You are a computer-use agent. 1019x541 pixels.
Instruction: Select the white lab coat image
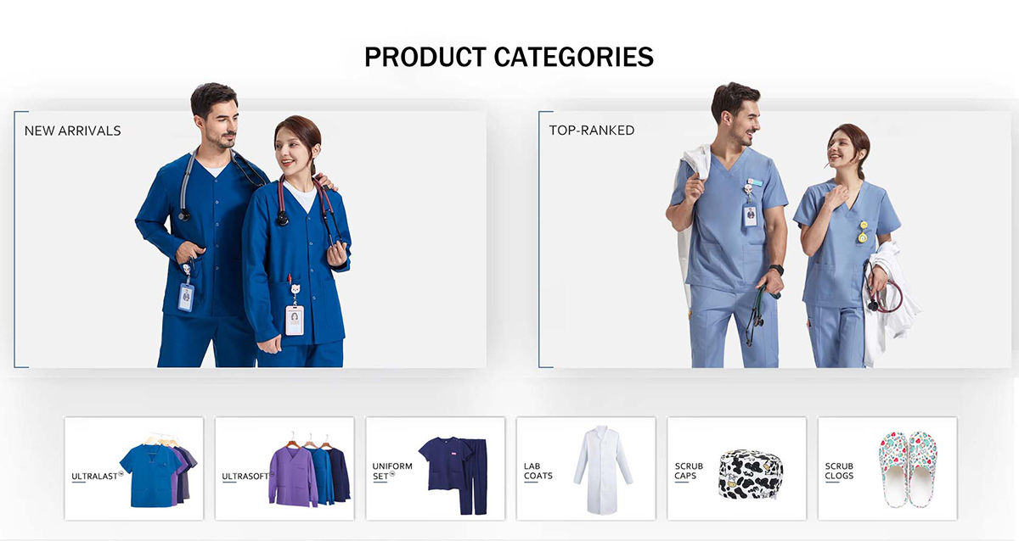pyautogui.click(x=603, y=471)
